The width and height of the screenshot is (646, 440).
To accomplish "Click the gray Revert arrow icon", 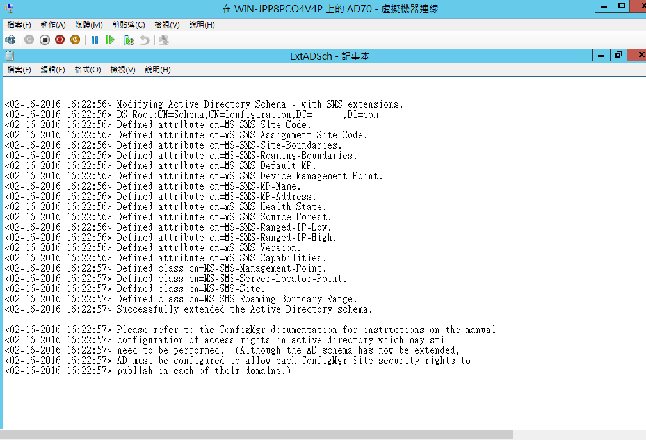I will click(x=144, y=40).
